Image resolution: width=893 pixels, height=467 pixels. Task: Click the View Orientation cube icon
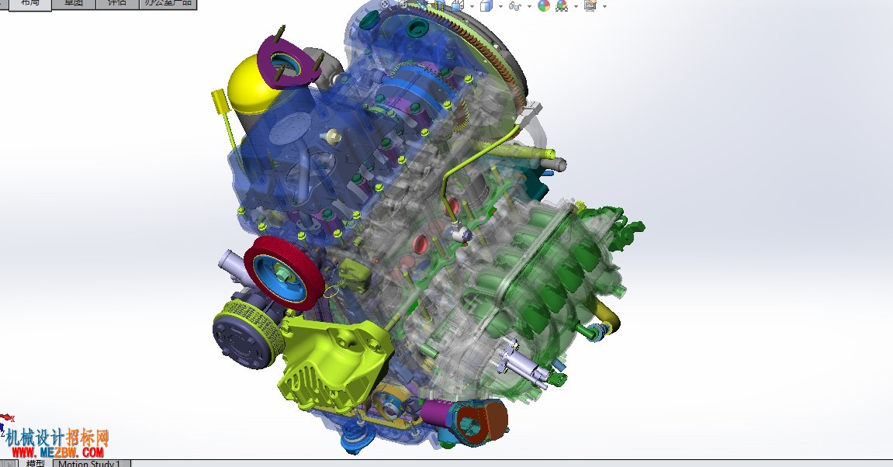457,5
